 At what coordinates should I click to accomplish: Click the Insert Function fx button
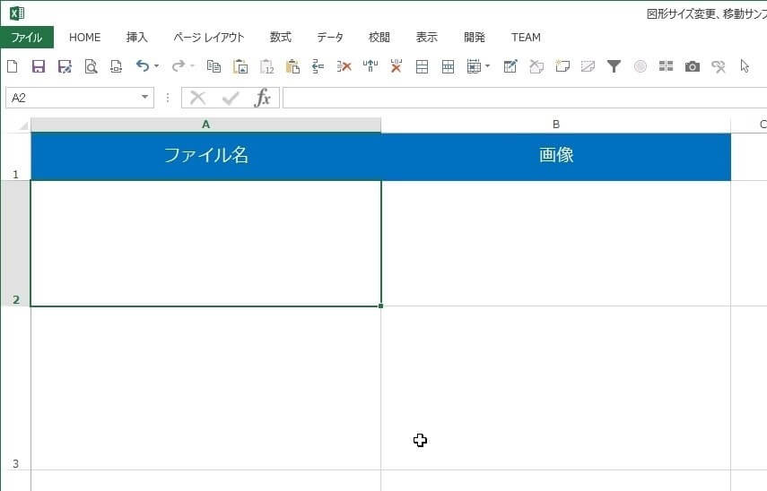point(262,98)
